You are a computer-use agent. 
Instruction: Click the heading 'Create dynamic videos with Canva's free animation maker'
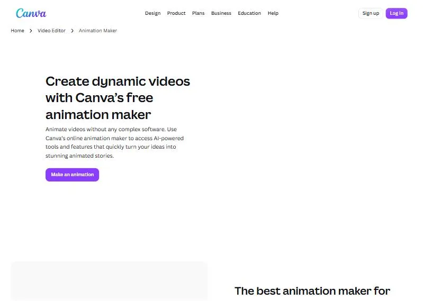coord(118,98)
